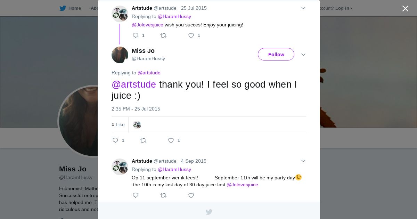This screenshot has width=417, height=219.
Task: Click the Twitter bird icon at the bottom
Action: 209,212
